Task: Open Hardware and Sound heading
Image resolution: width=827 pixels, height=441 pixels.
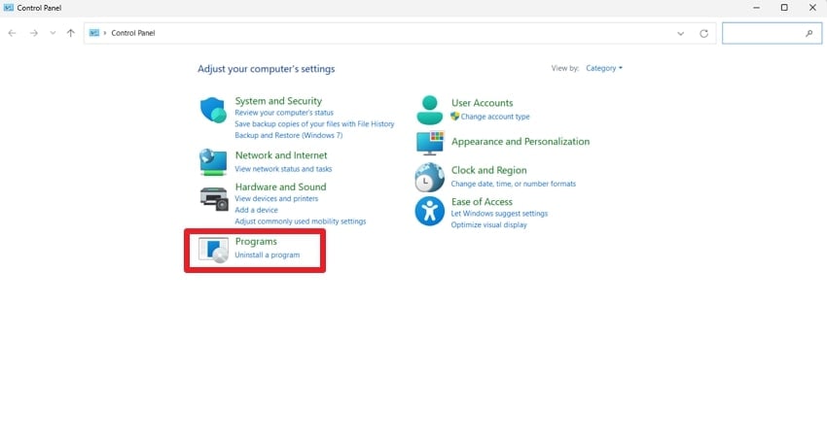Action: 280,187
